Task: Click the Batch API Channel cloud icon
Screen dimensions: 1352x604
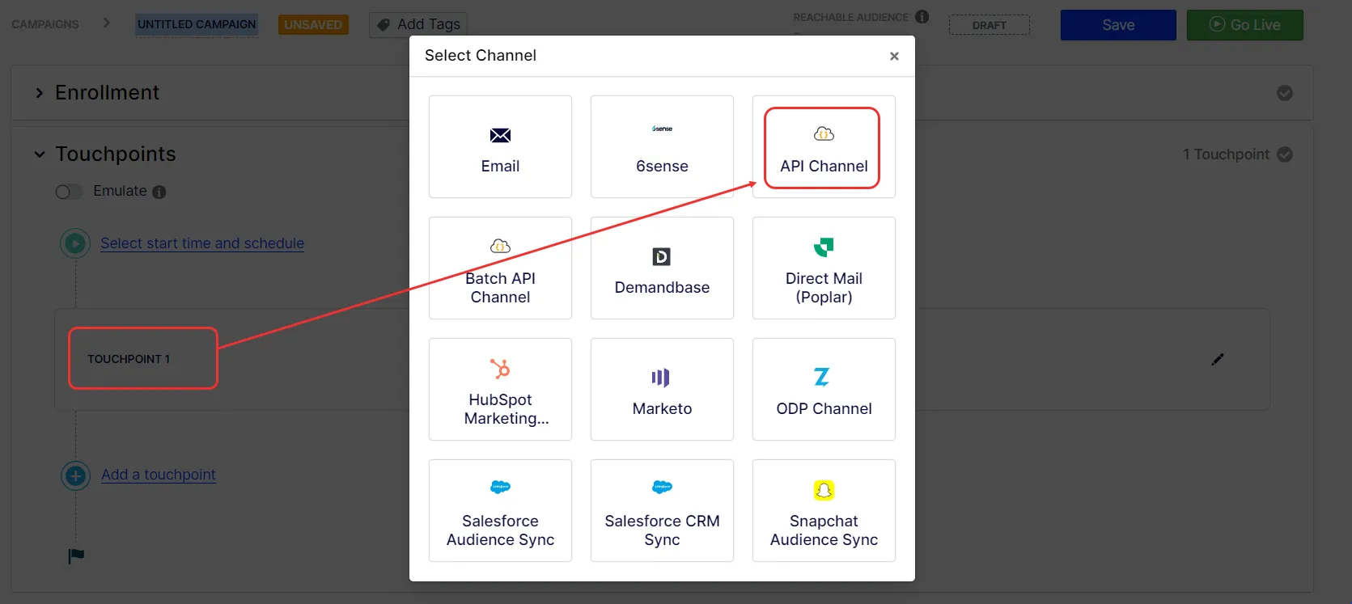Action: click(500, 246)
